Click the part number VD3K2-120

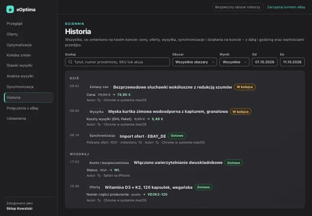[157, 195]
